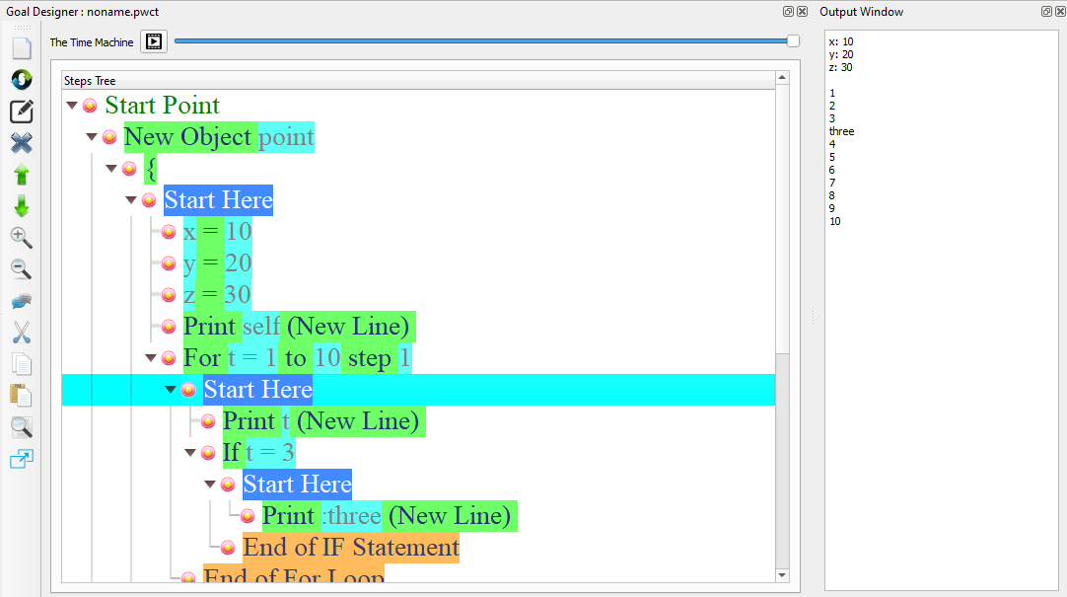Float the Output Window panel

[1046, 12]
